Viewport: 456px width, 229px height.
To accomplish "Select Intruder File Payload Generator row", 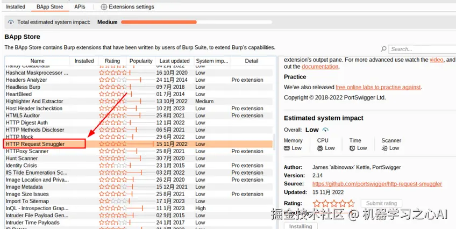I will tap(139, 216).
